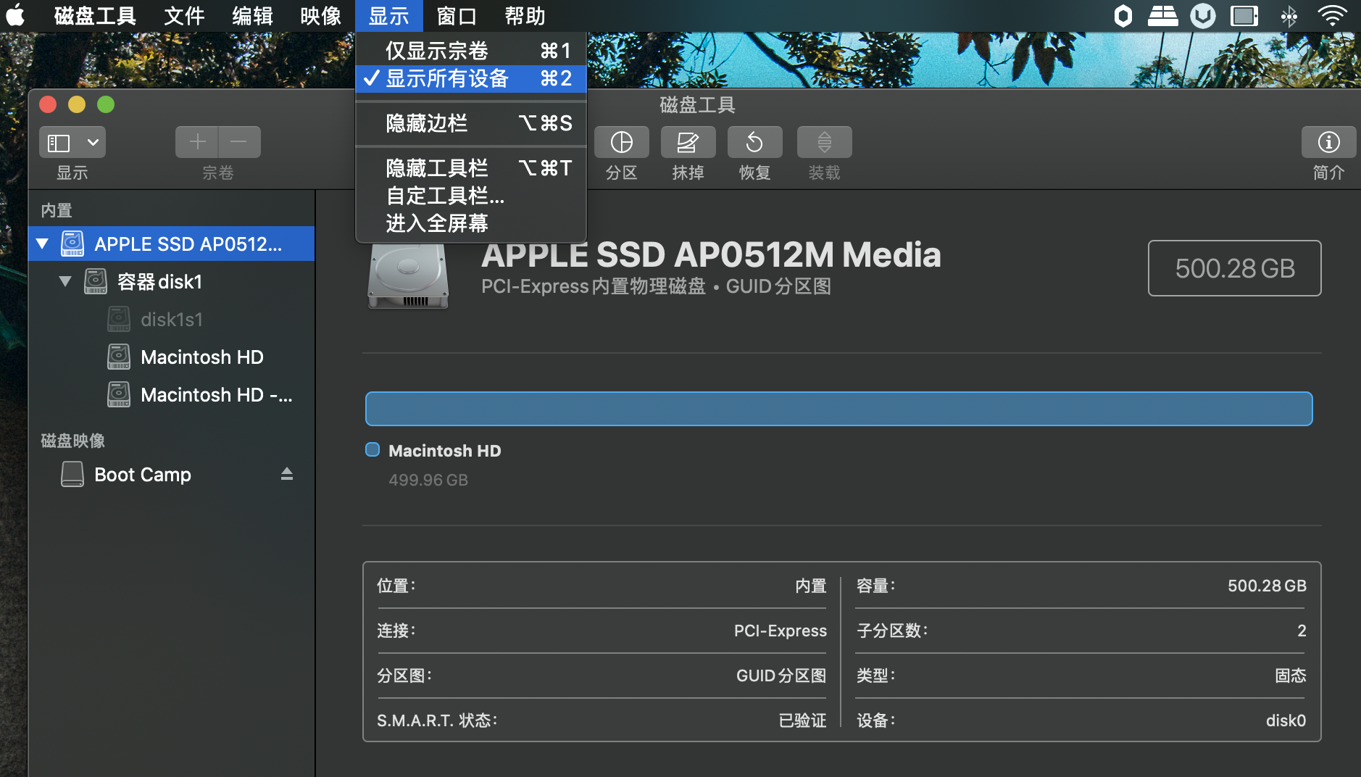
Task: Collapse the APPLE SSD disclosure triangle
Action: point(42,244)
